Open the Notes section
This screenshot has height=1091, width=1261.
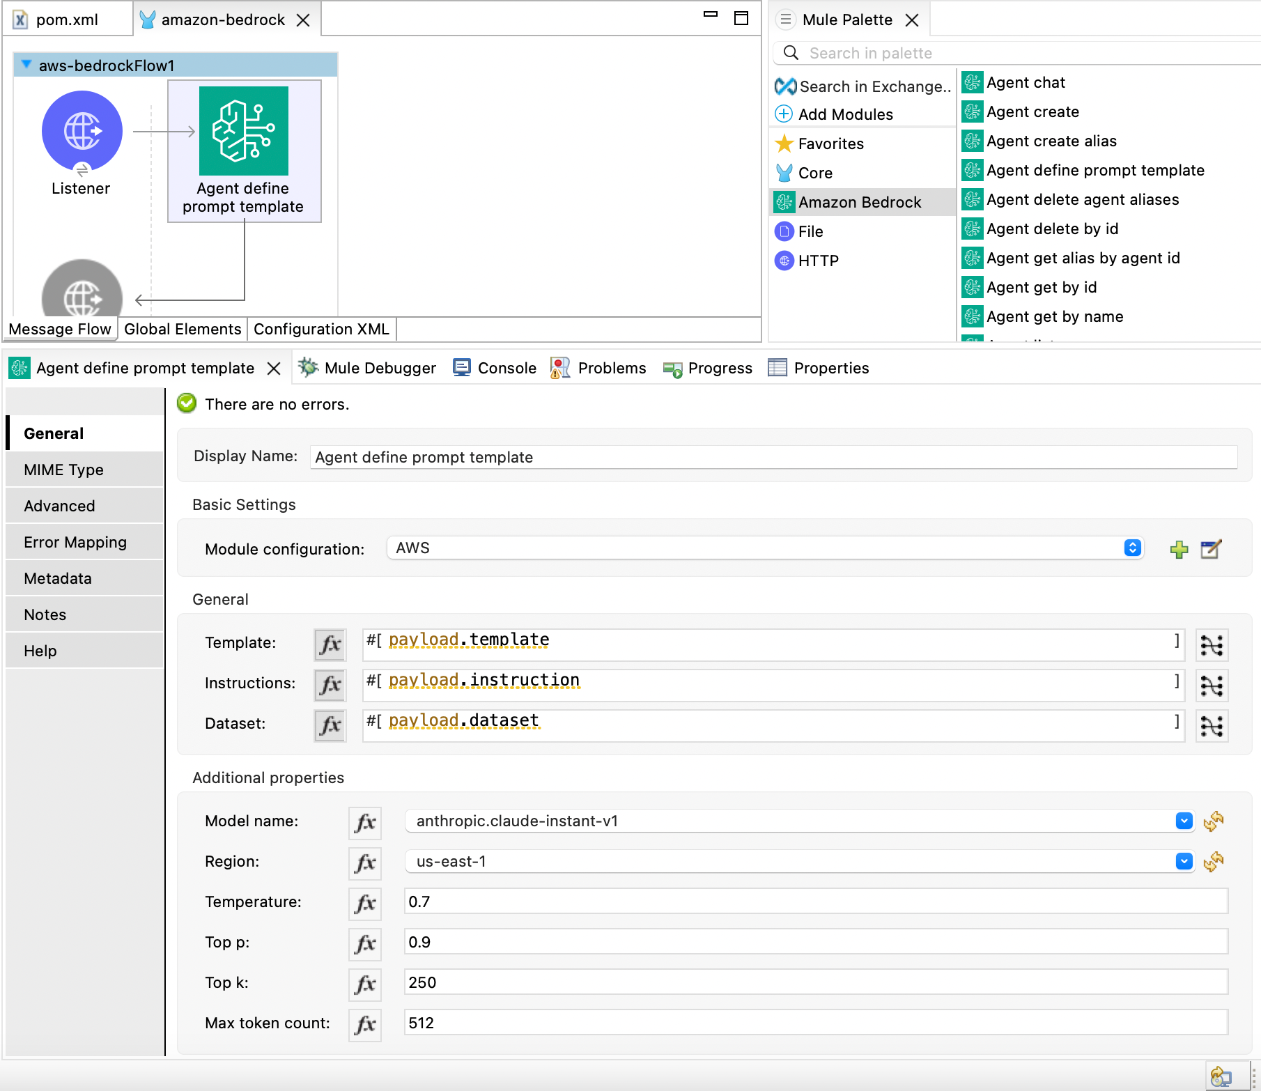point(84,614)
